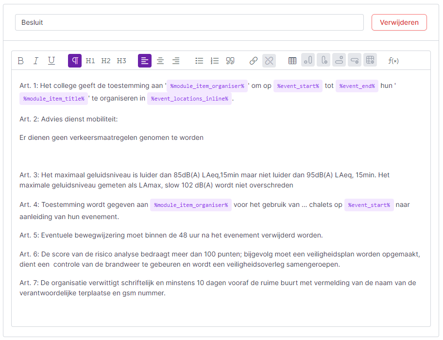
Task: Apply Heading 1 style
Action: [90, 61]
